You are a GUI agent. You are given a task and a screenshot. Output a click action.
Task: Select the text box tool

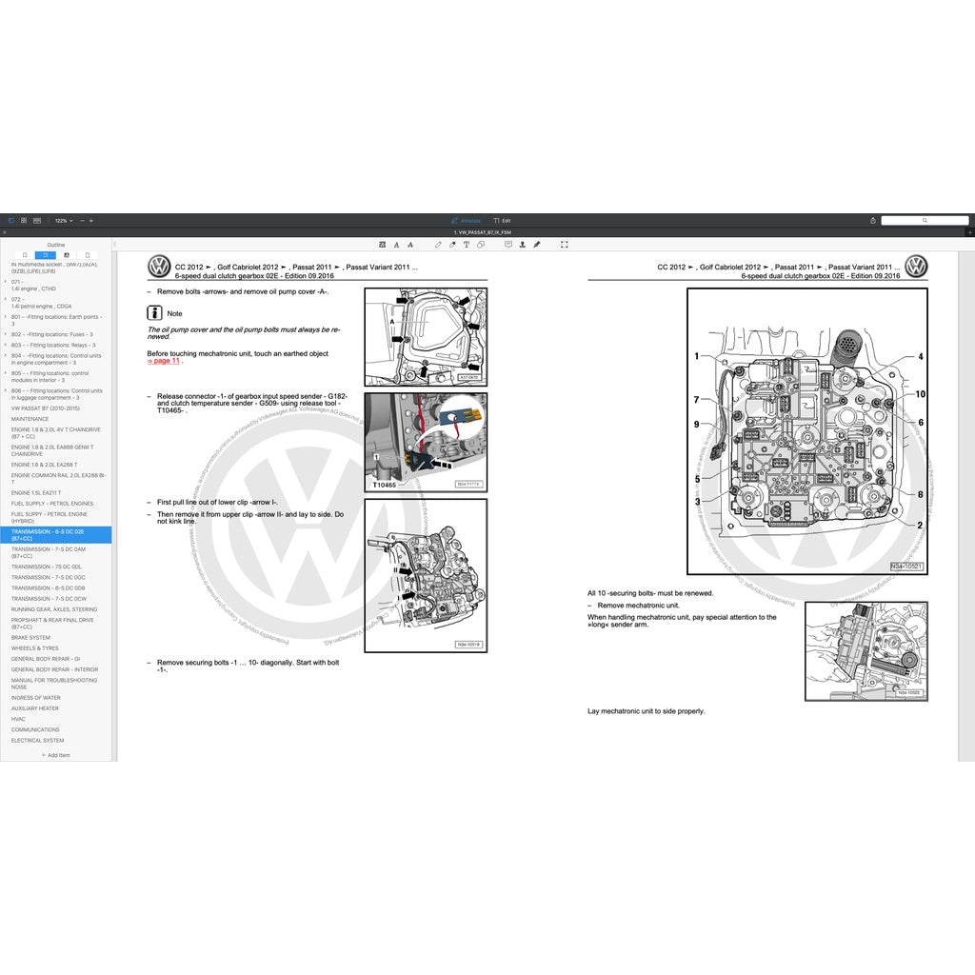click(x=466, y=245)
